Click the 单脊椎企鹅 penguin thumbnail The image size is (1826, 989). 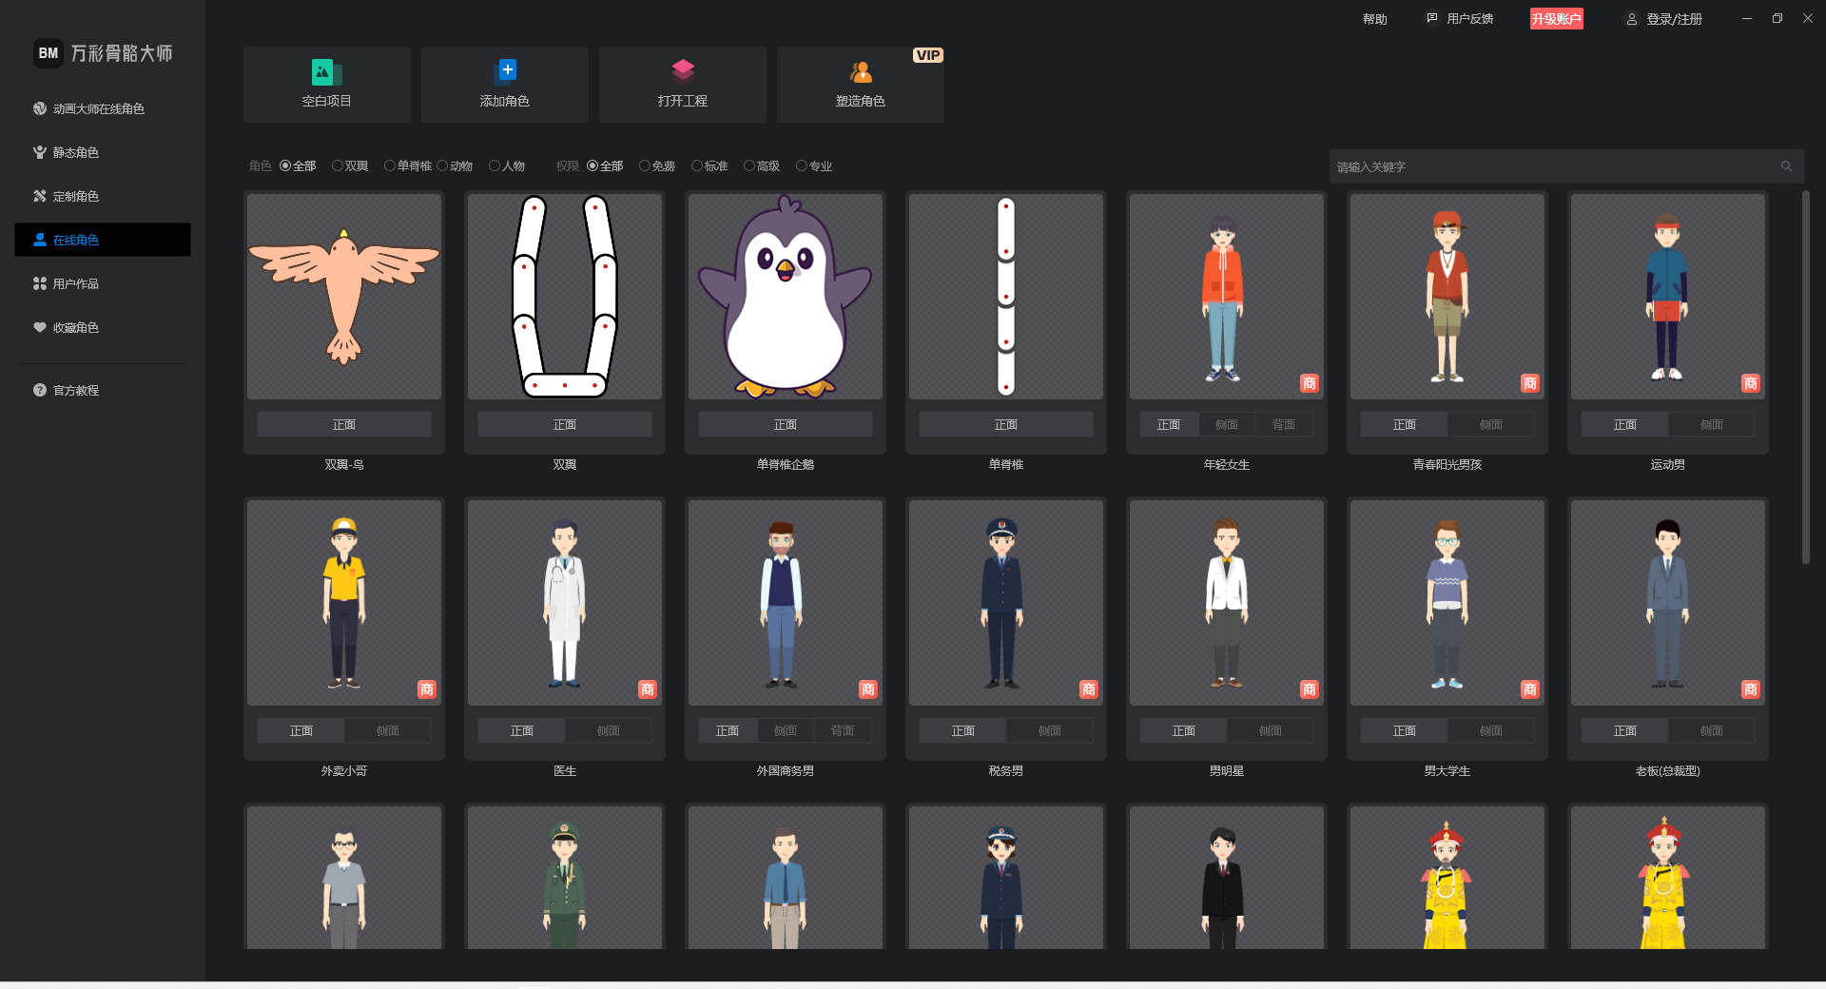pyautogui.click(x=786, y=297)
